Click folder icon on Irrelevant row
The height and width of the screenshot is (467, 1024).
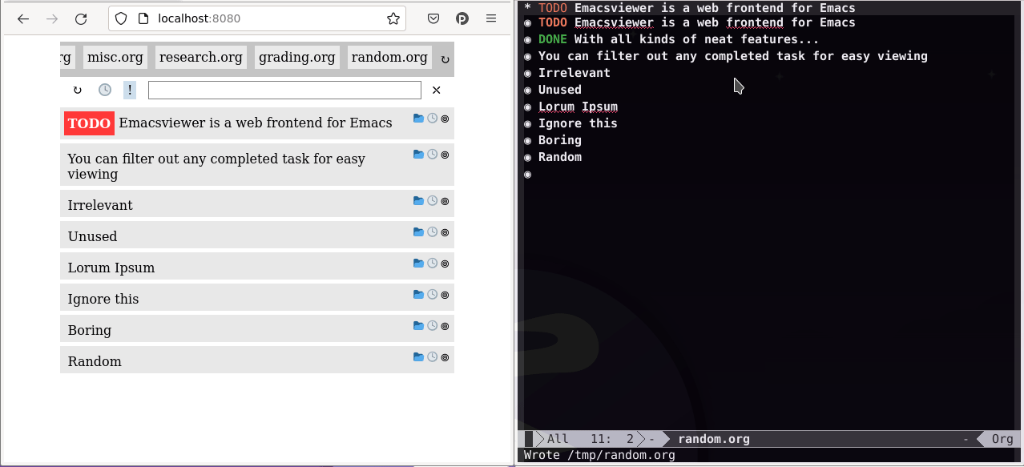(418, 201)
